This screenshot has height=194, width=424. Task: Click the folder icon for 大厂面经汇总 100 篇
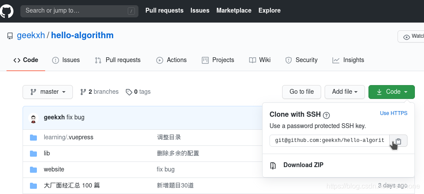[33, 186]
